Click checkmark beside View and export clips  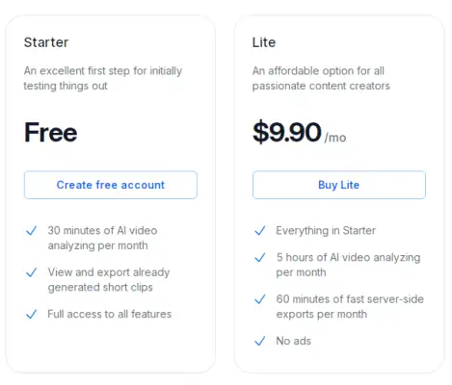pos(31,272)
